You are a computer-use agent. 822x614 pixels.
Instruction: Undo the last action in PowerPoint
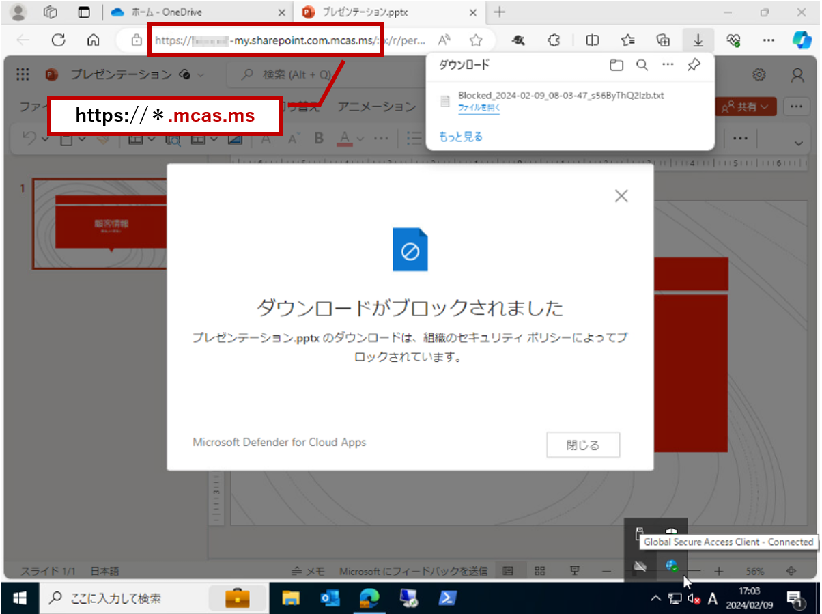point(29,139)
